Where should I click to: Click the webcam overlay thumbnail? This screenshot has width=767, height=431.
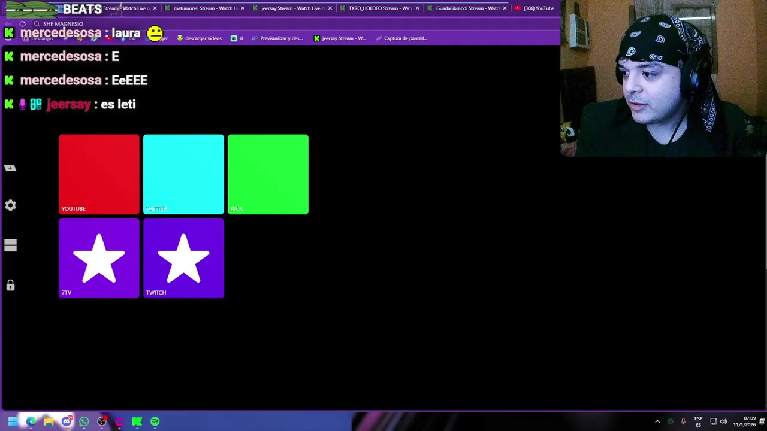pyautogui.click(x=663, y=79)
